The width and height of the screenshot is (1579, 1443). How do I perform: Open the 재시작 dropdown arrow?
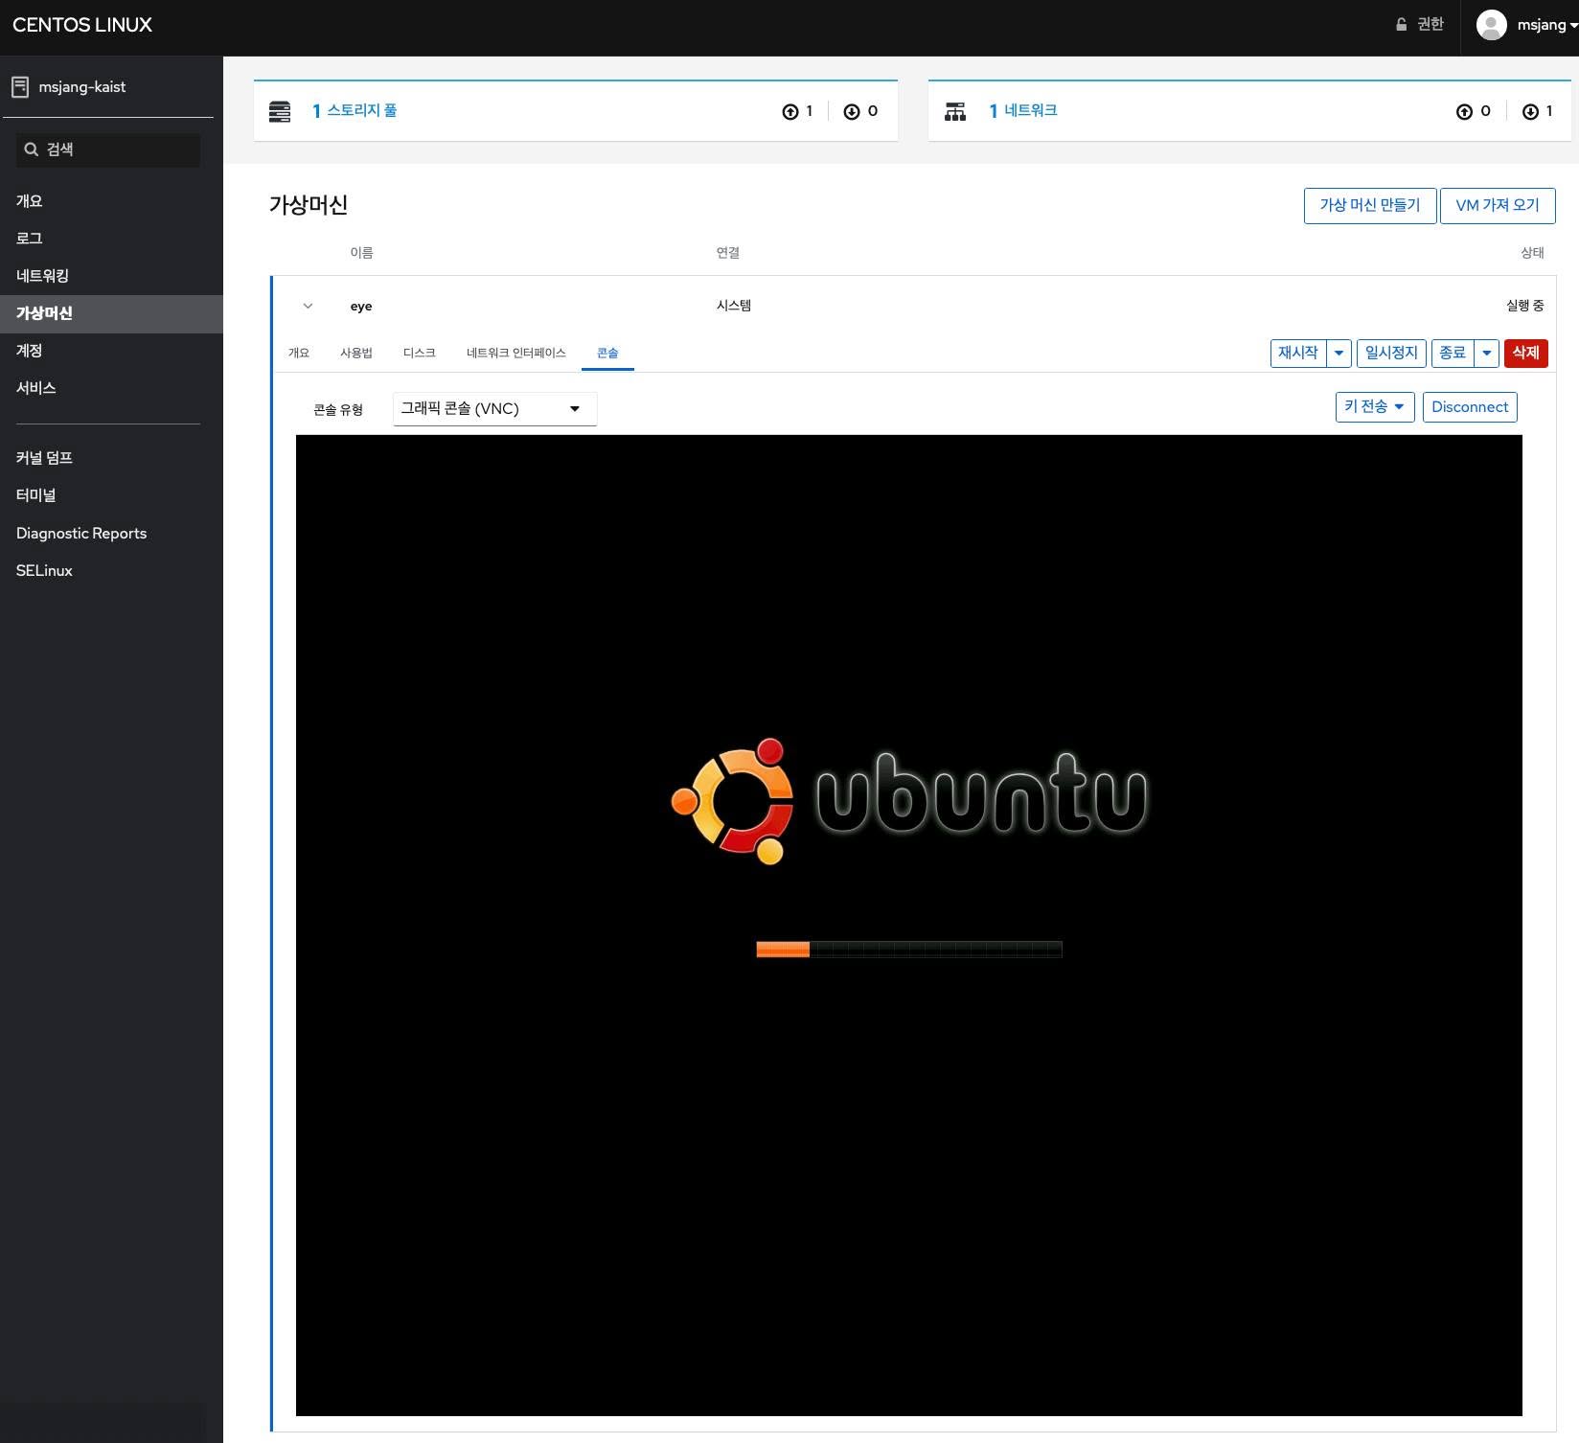1339,353
